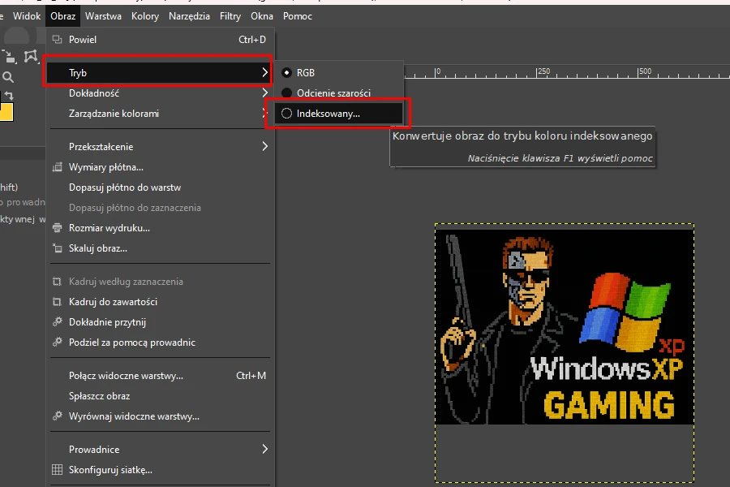Image resolution: width=730 pixels, height=487 pixels.
Task: Choose the Indeksowany... mode option
Action: [338, 114]
